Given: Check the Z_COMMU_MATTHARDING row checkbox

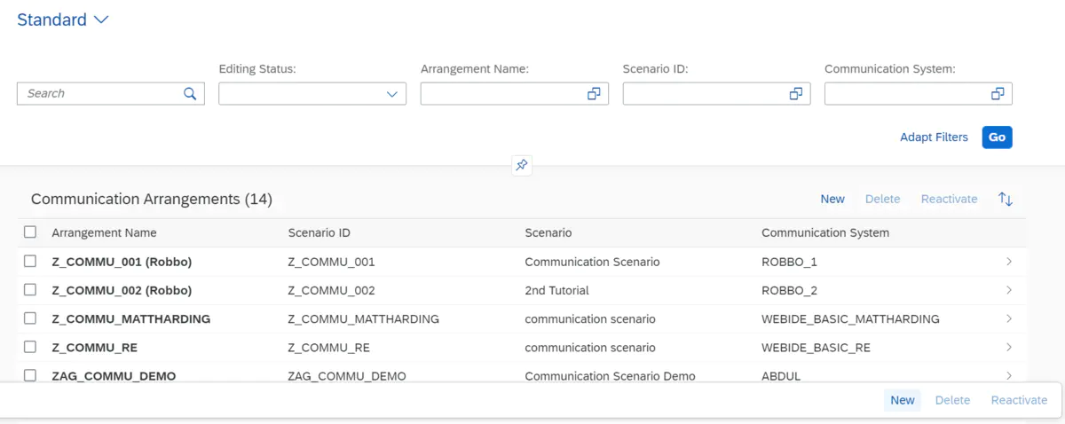Looking at the screenshot, I should [x=30, y=318].
